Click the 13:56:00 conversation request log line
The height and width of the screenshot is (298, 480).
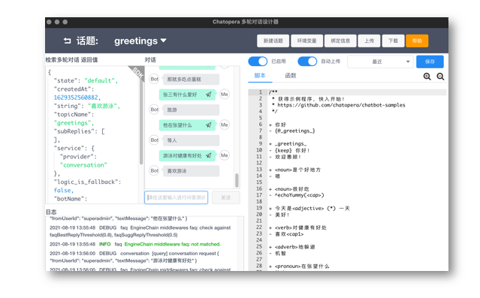134,257
